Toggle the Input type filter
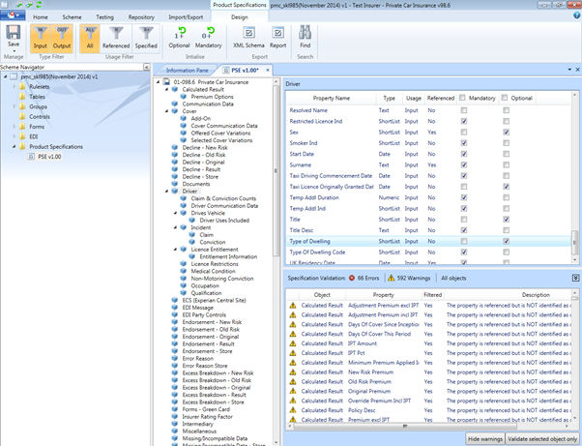 (40, 39)
